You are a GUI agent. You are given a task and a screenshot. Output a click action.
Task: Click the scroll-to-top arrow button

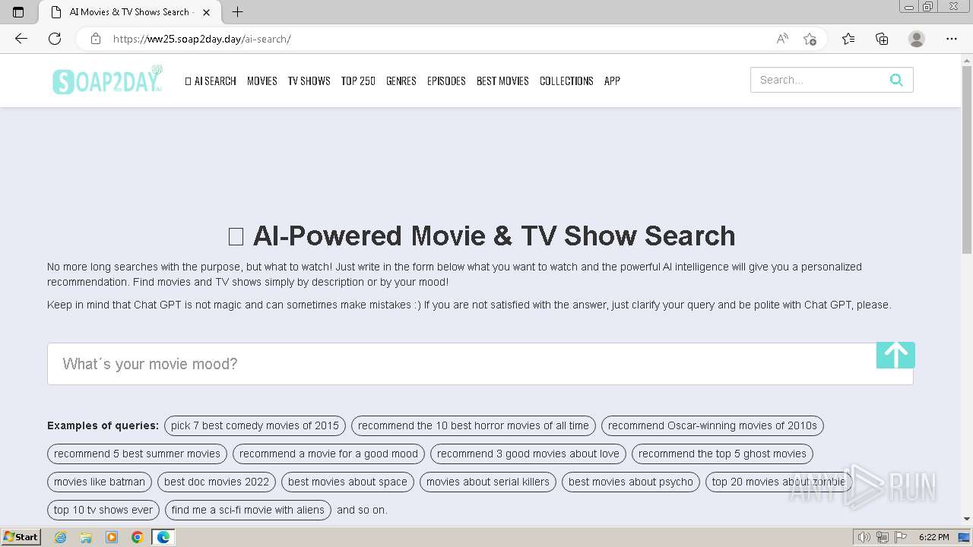(895, 355)
